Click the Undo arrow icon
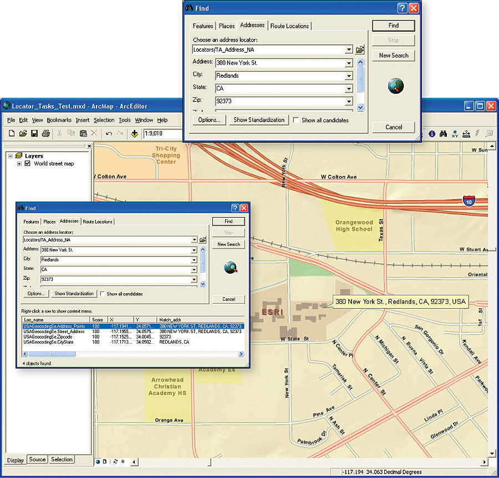This screenshot has height=478, width=499. [109, 133]
